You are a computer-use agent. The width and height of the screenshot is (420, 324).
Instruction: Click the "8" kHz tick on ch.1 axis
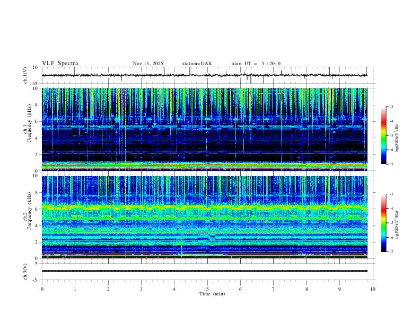point(37,105)
